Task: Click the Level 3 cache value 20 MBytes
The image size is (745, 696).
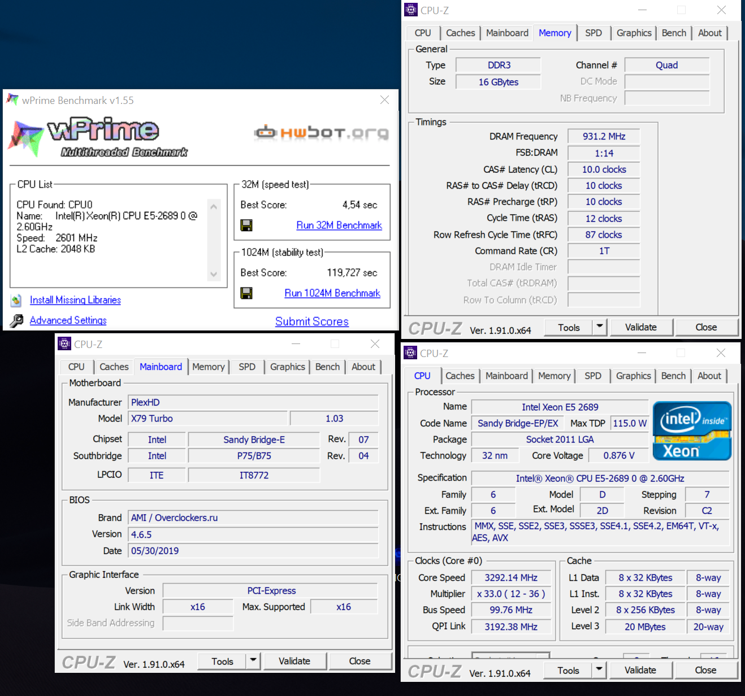Action: coord(645,627)
